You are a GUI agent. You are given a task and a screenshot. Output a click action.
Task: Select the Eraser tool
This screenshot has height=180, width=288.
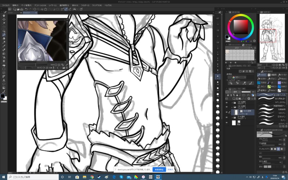coord(4,39)
